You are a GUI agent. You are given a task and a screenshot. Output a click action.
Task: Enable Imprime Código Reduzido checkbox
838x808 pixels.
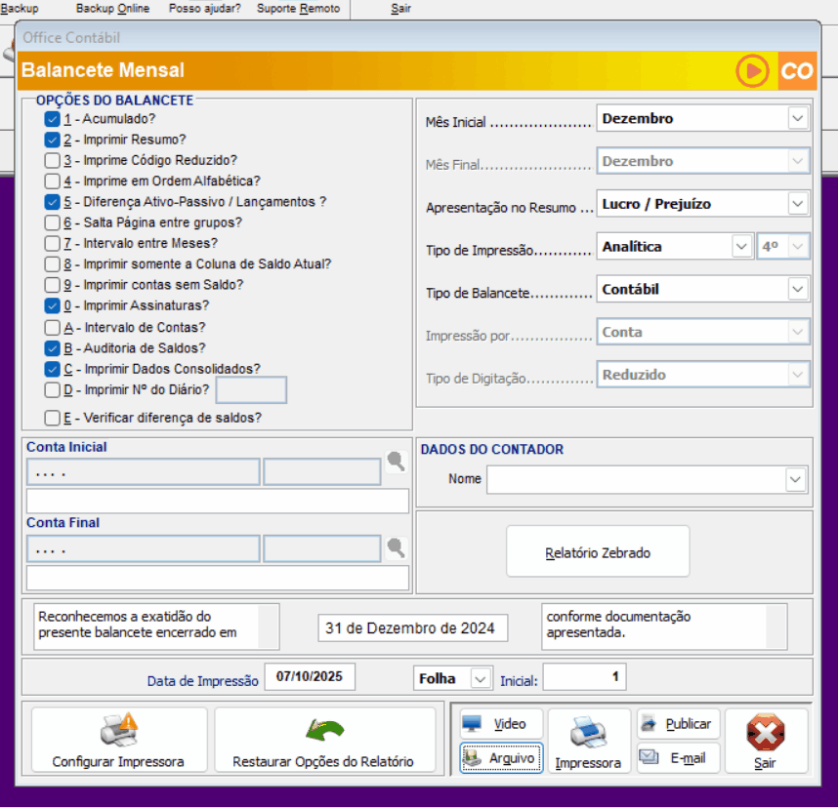point(53,160)
